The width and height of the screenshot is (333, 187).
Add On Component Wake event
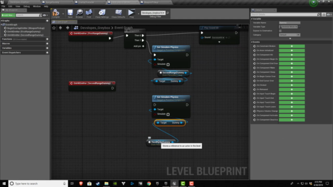(291, 68)
